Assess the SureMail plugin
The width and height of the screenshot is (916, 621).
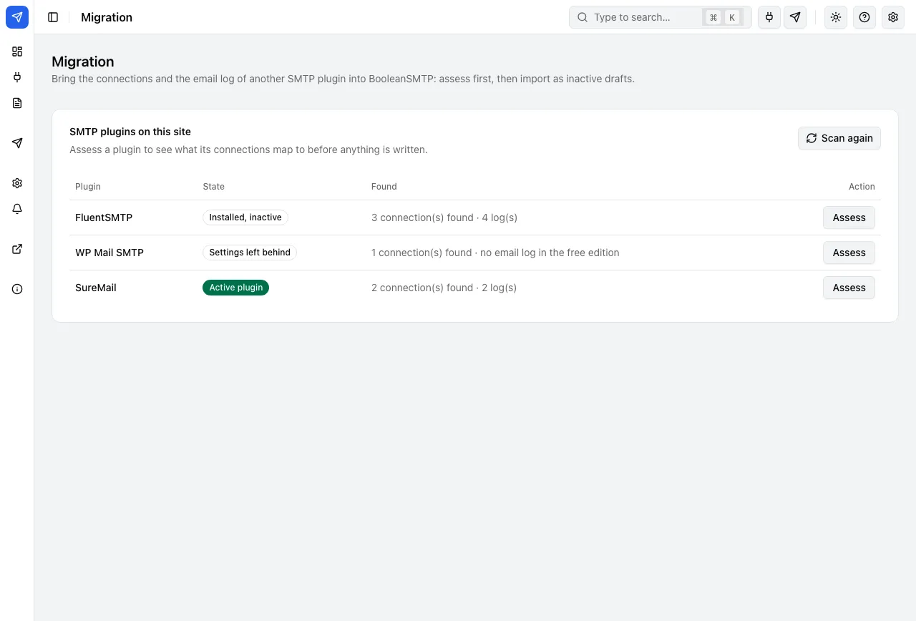click(x=849, y=288)
